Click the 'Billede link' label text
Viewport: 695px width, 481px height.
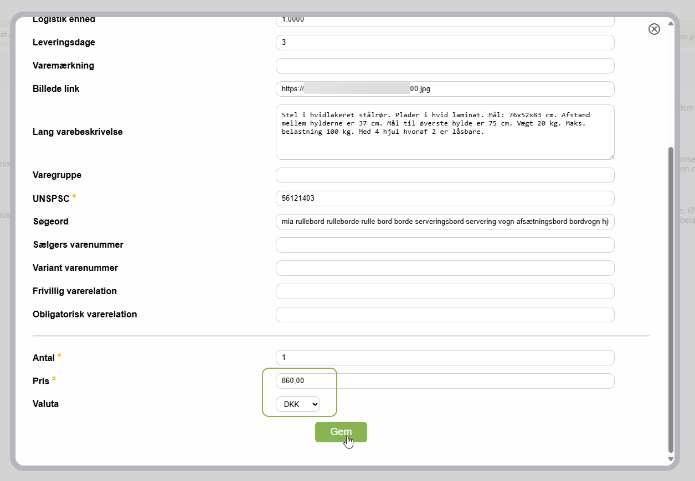click(x=56, y=89)
